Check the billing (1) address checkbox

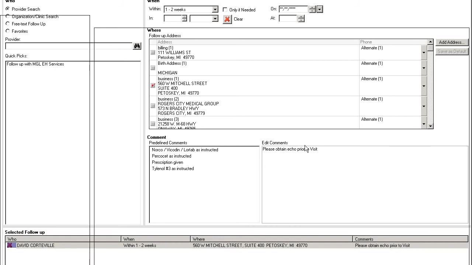[x=153, y=53]
